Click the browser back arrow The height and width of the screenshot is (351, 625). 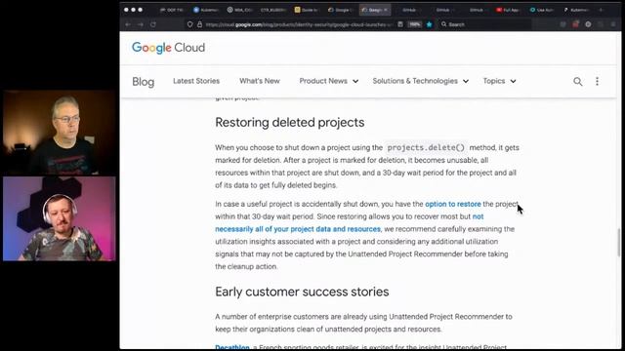tap(128, 24)
